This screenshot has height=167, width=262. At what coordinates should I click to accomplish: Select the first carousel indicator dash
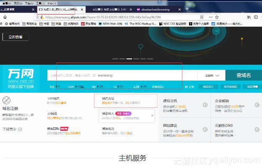pos(115,59)
